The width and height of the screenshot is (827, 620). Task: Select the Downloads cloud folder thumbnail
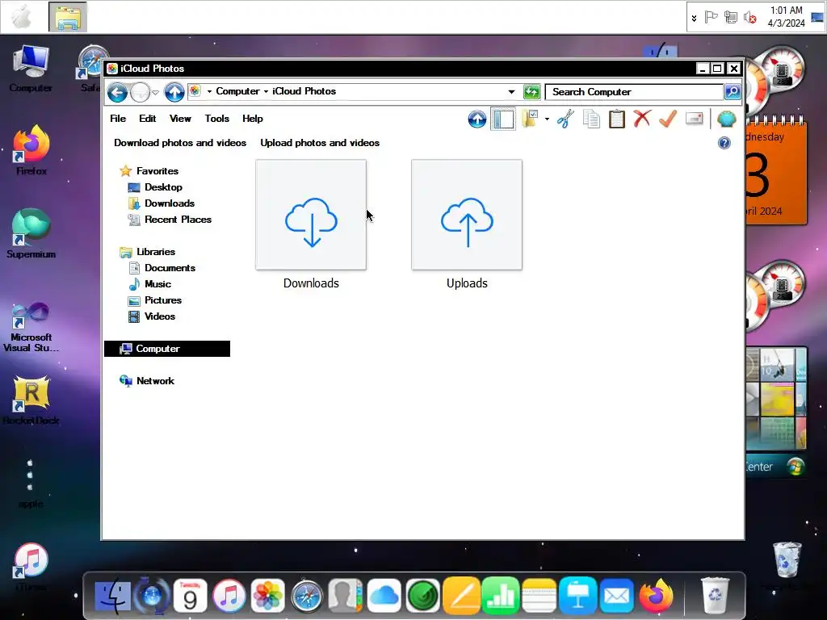[x=311, y=215]
